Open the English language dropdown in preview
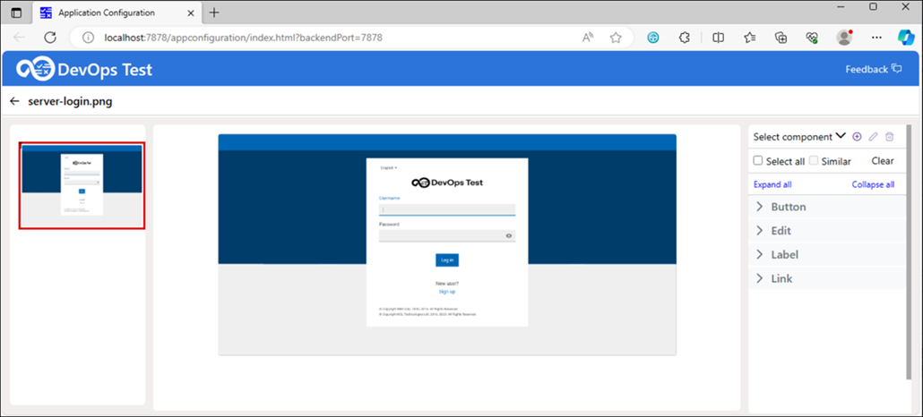This screenshot has width=923, height=417. tap(389, 167)
